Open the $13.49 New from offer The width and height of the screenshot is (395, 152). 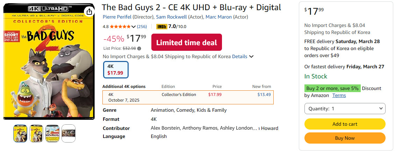click(x=264, y=95)
